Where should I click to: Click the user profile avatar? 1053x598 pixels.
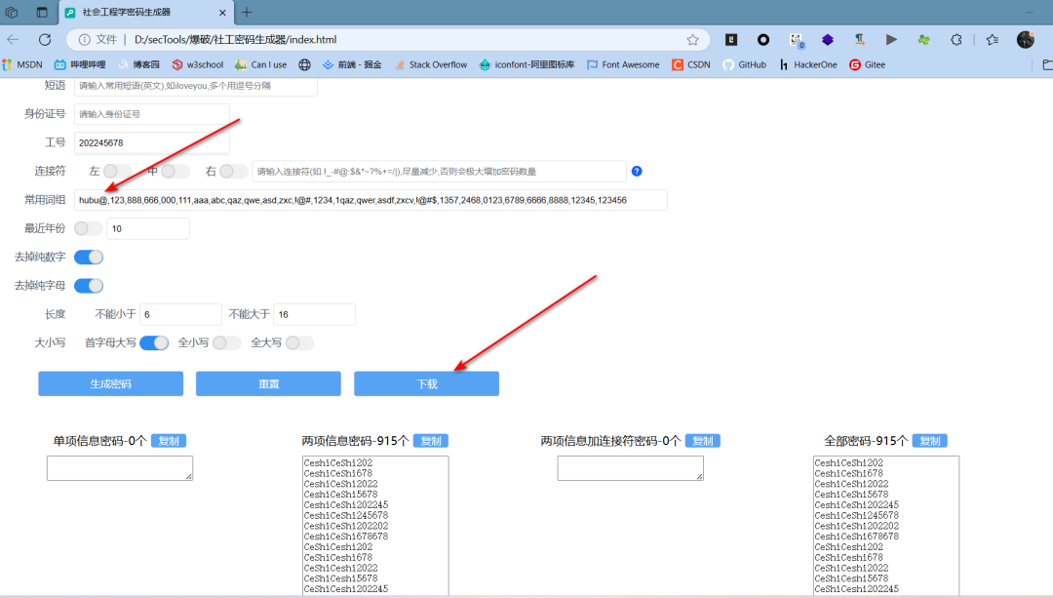point(1026,40)
